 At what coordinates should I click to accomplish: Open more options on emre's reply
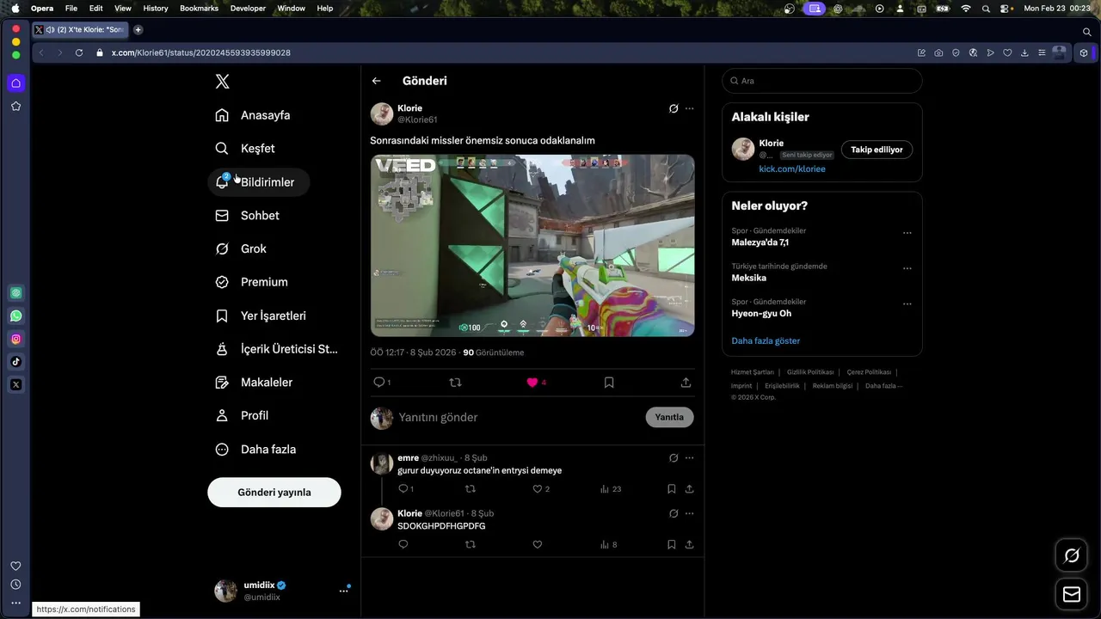pyautogui.click(x=689, y=458)
